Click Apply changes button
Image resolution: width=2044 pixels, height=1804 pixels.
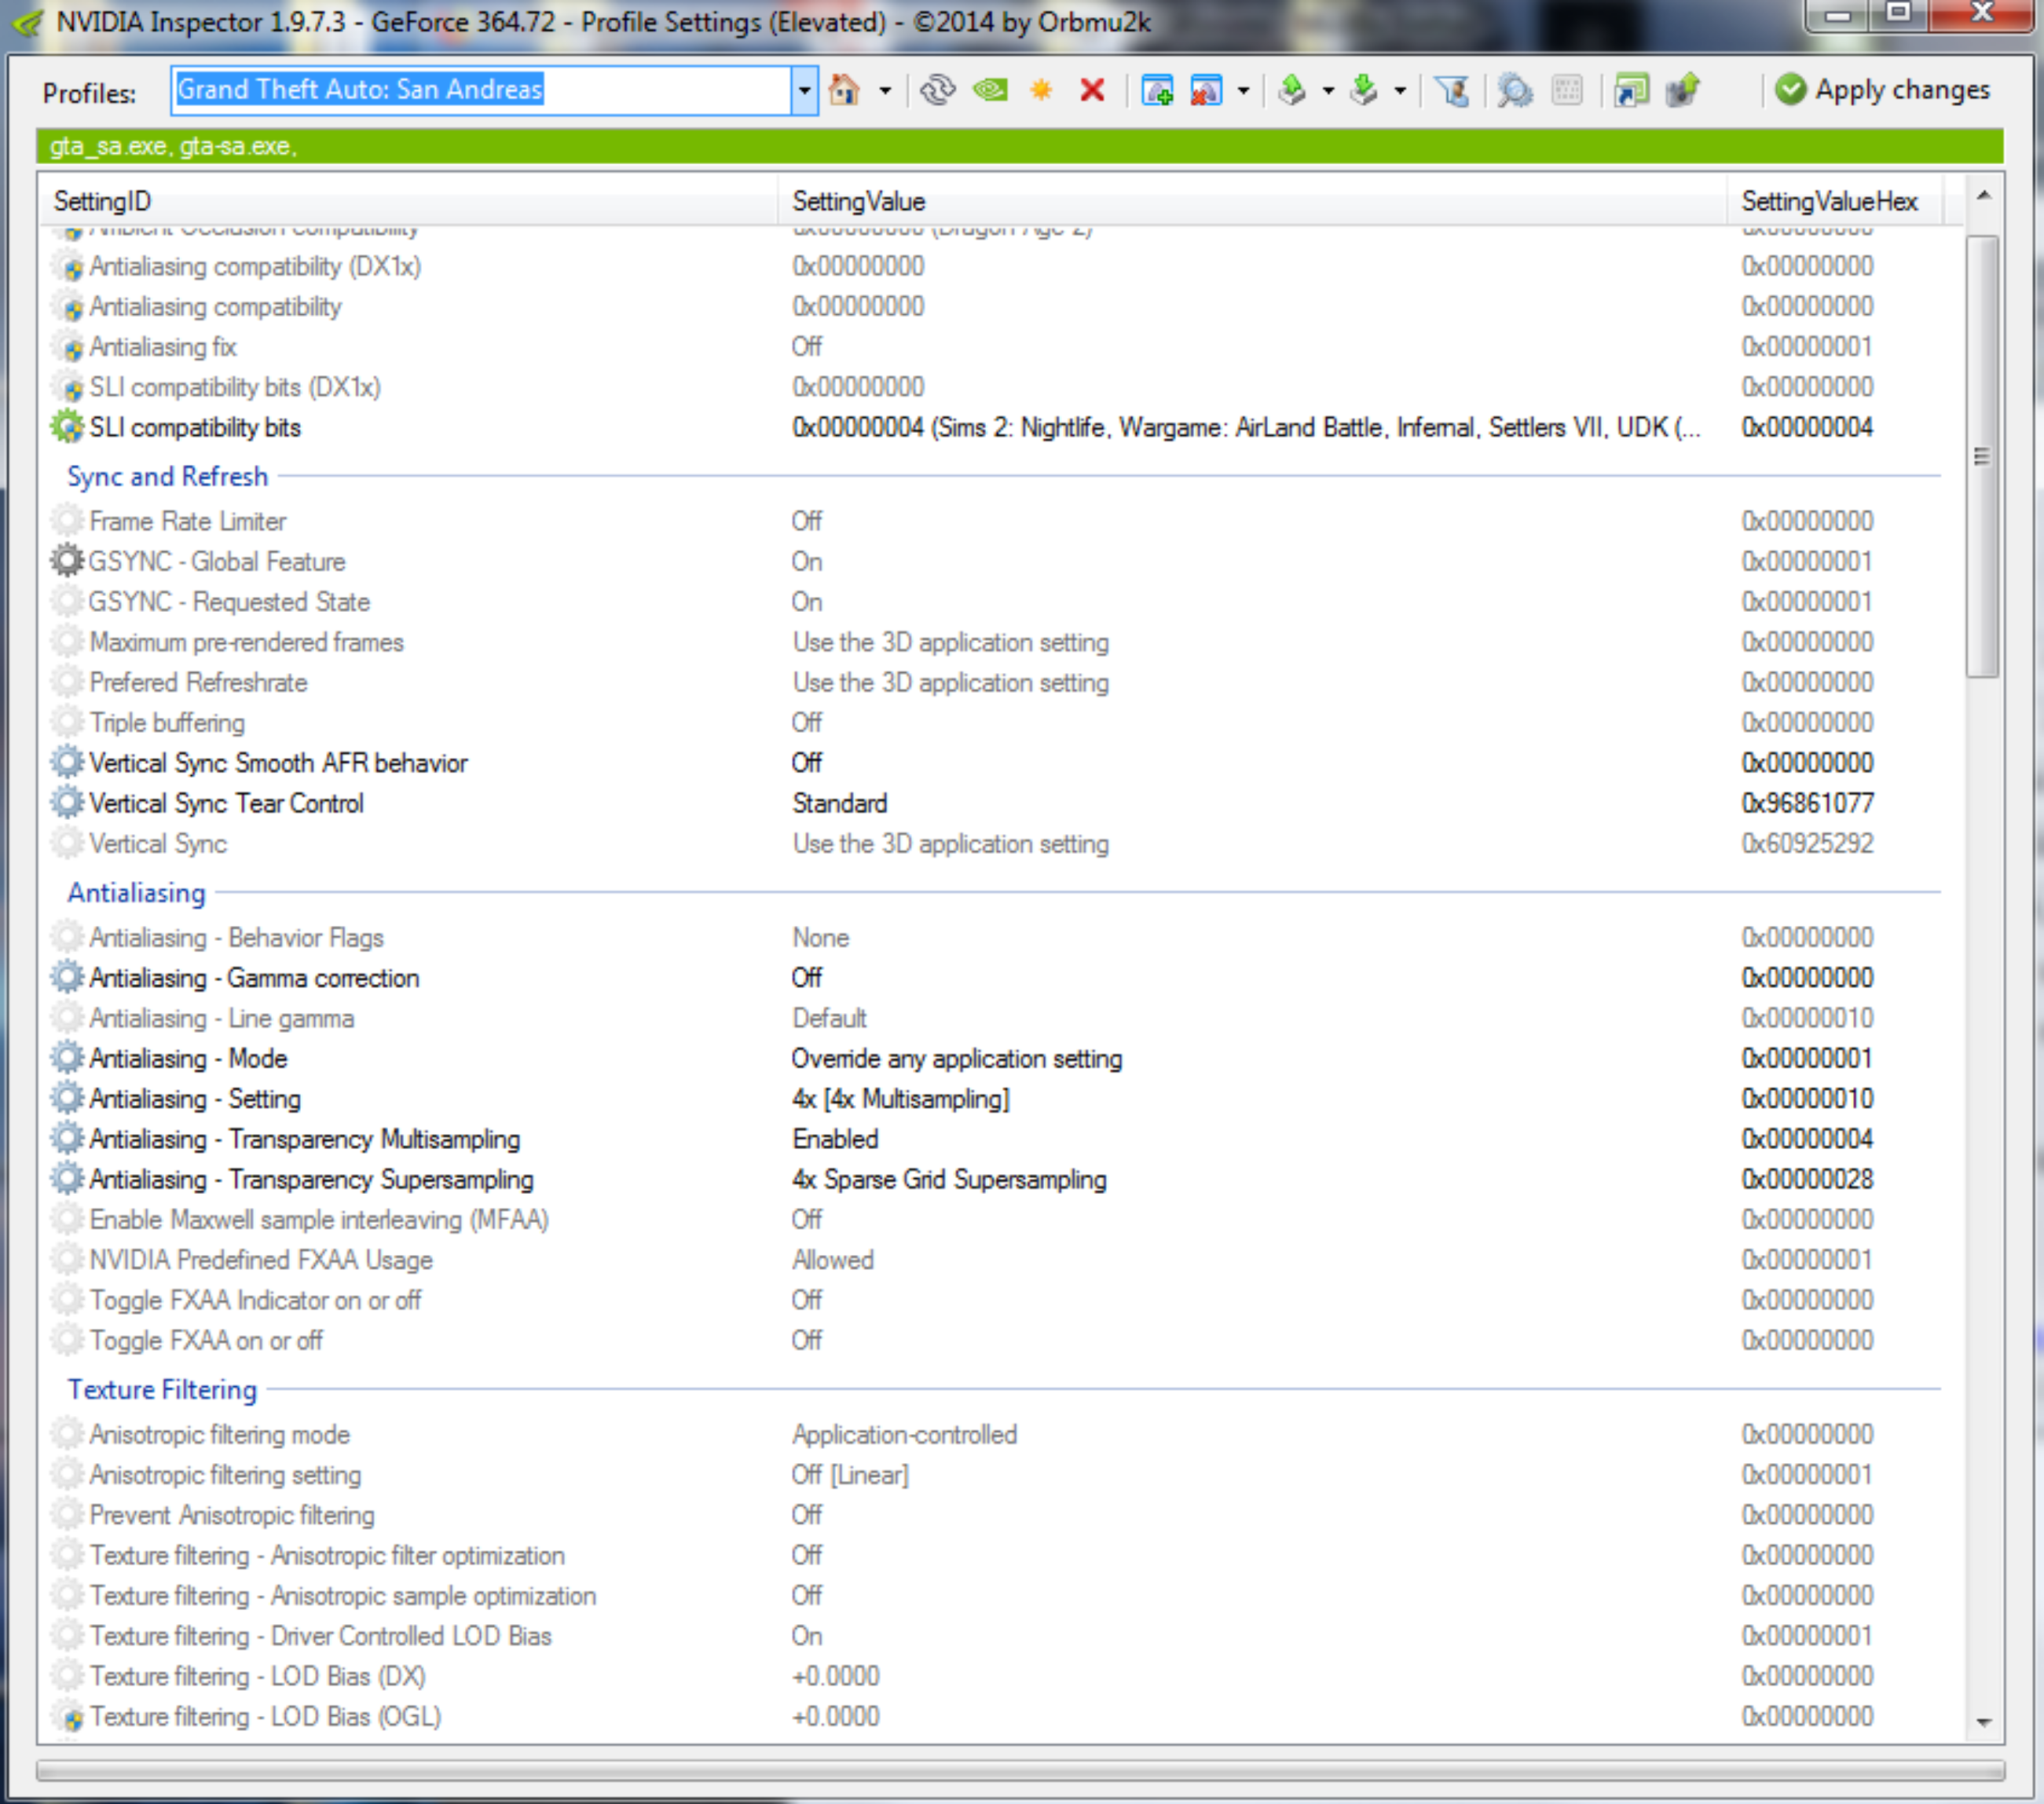[1883, 90]
